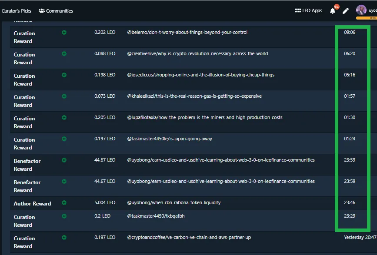Open @josediccus shopping-online post link
377x255 pixels.
coord(200,75)
